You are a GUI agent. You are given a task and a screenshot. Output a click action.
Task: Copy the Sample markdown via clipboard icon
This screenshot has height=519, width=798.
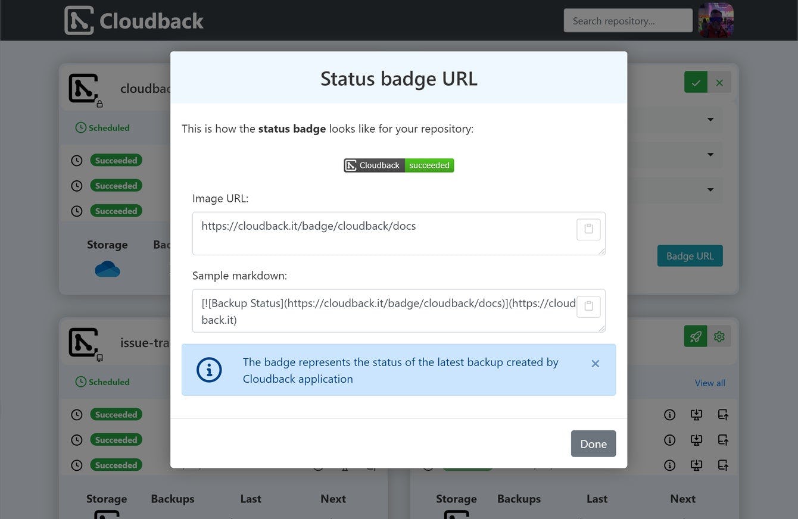click(588, 306)
